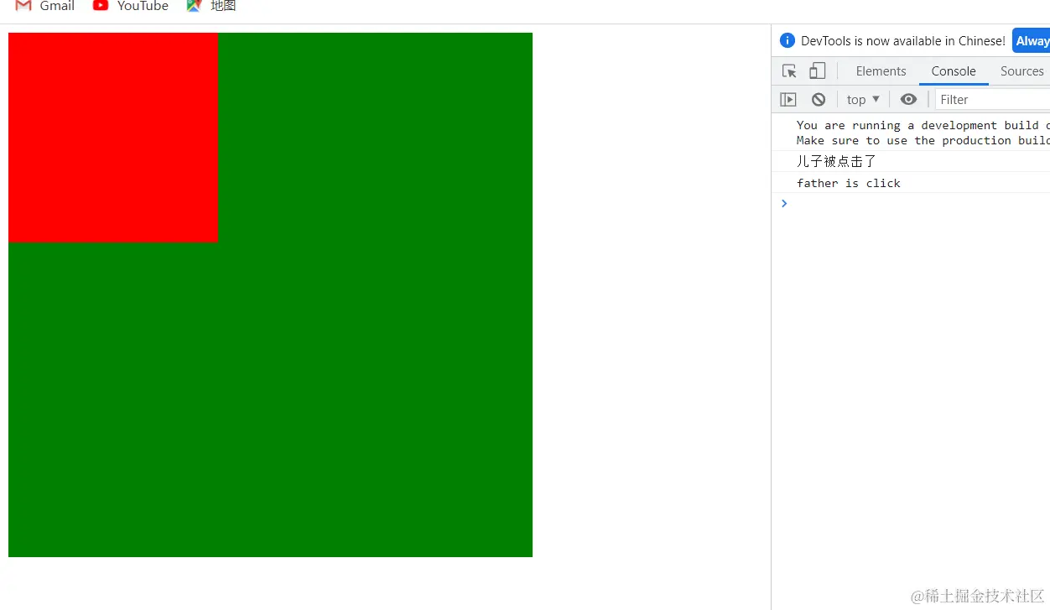Expand the blue arrow entry in the console
The image size is (1050, 610).
[783, 203]
